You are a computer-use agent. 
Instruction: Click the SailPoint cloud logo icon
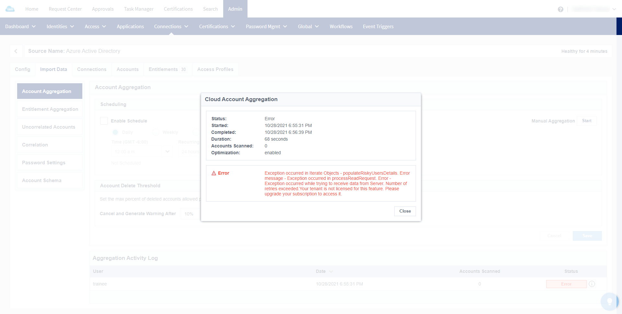10,9
